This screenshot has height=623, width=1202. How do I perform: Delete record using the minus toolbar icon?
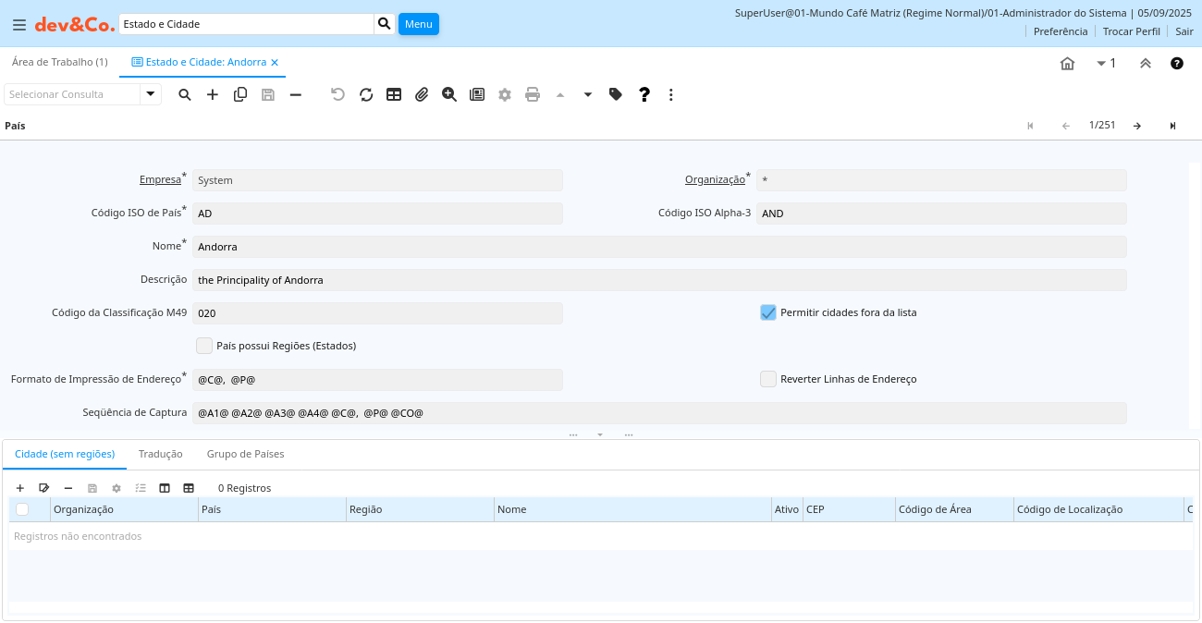tap(296, 94)
